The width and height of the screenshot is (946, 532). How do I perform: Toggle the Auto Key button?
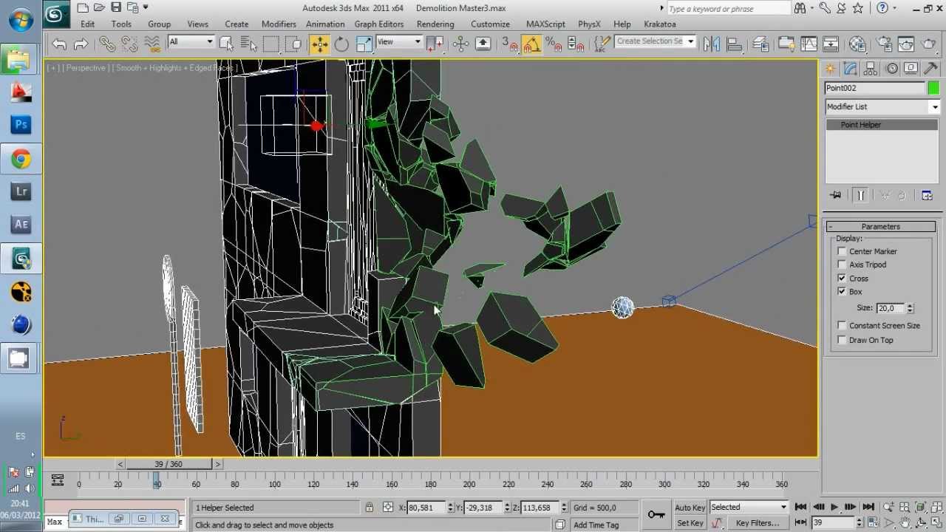click(690, 508)
